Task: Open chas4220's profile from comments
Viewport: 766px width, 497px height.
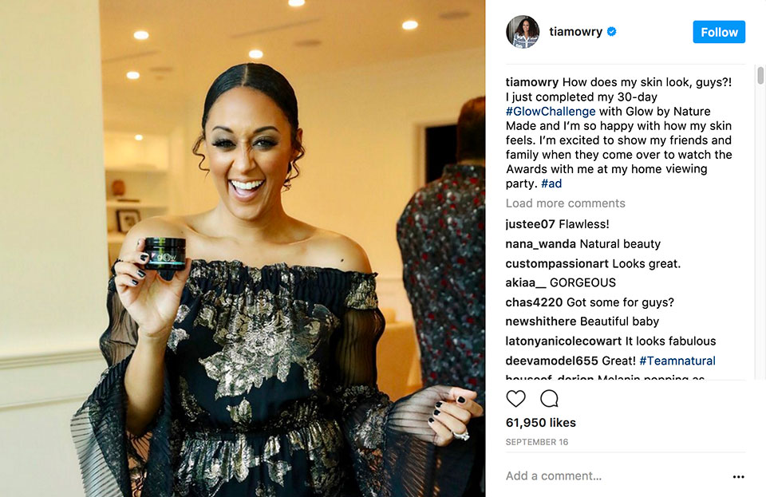Action: pos(534,302)
